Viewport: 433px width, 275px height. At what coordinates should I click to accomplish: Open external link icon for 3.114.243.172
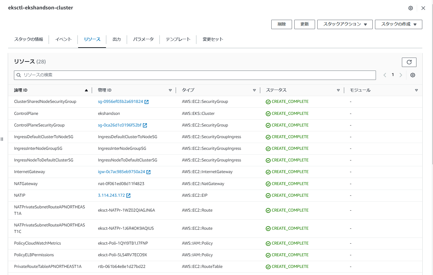tap(128, 195)
